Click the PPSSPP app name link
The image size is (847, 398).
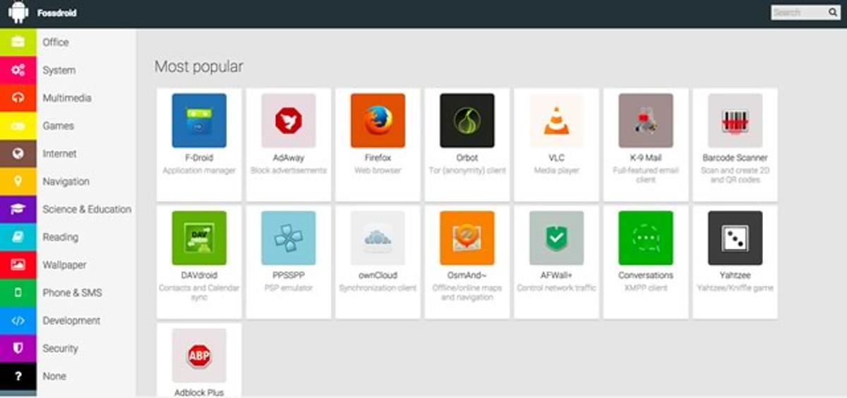[289, 275]
